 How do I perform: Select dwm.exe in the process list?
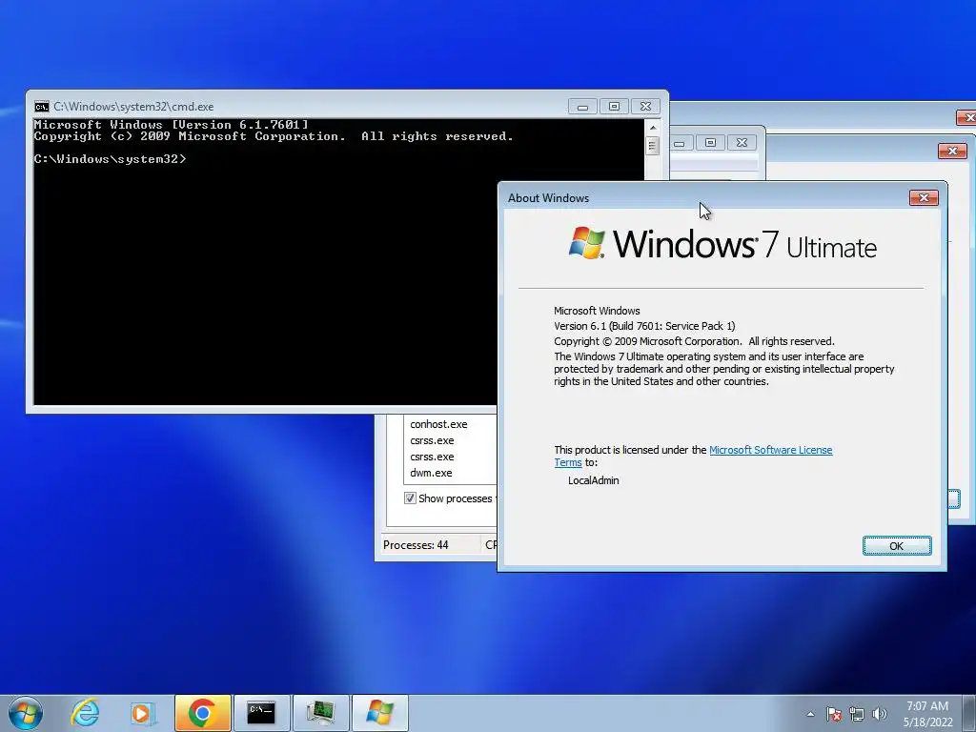pos(431,473)
